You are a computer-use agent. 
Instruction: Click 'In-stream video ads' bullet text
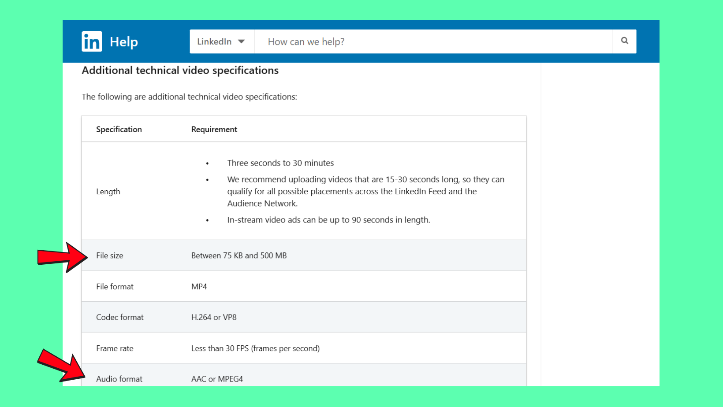pyautogui.click(x=328, y=220)
